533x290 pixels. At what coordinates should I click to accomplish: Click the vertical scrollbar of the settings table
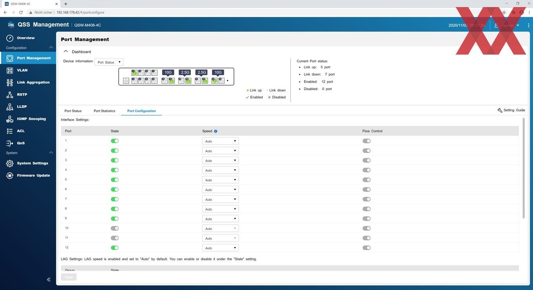pos(524,168)
